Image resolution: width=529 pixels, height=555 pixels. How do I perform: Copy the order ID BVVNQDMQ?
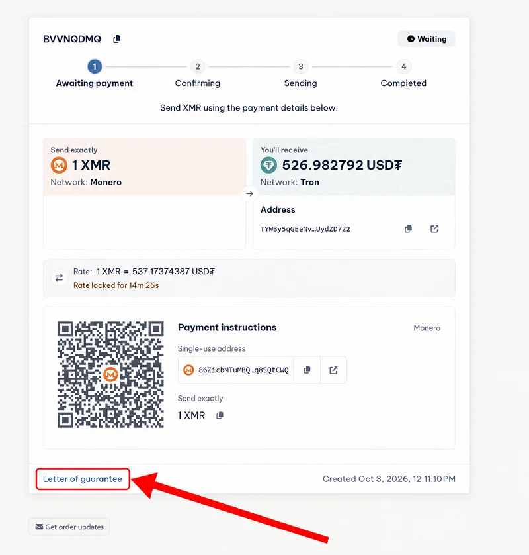click(x=116, y=39)
